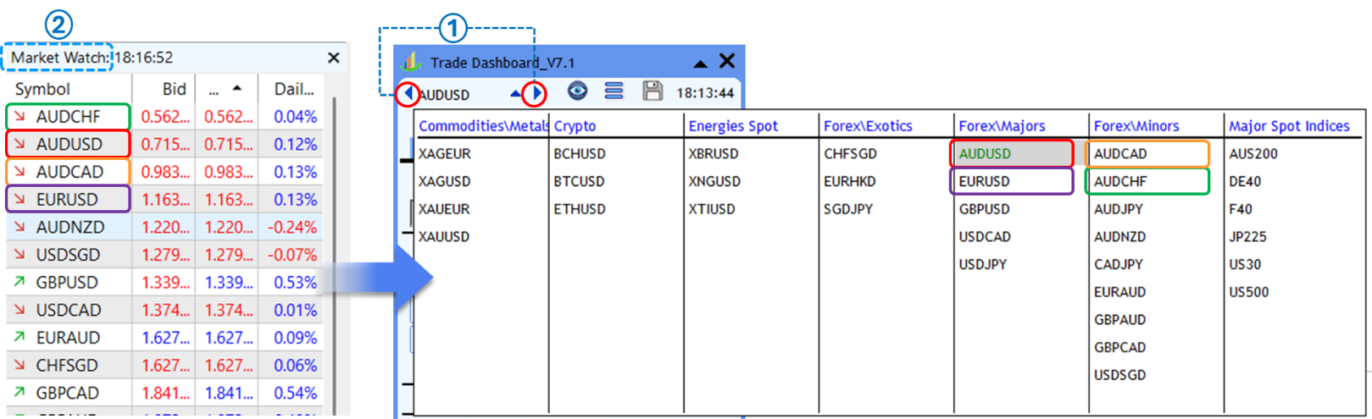Go to the previous symbol with the left arrow
1372x419 pixels.
coord(408,93)
